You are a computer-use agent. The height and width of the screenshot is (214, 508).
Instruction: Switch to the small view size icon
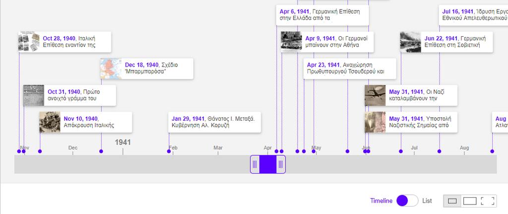click(x=452, y=201)
